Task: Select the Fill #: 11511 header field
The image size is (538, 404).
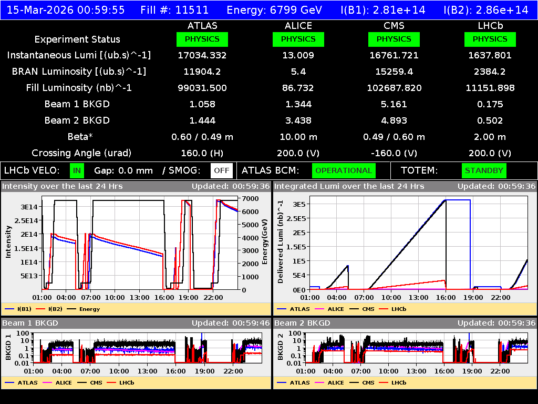Action: (175, 9)
